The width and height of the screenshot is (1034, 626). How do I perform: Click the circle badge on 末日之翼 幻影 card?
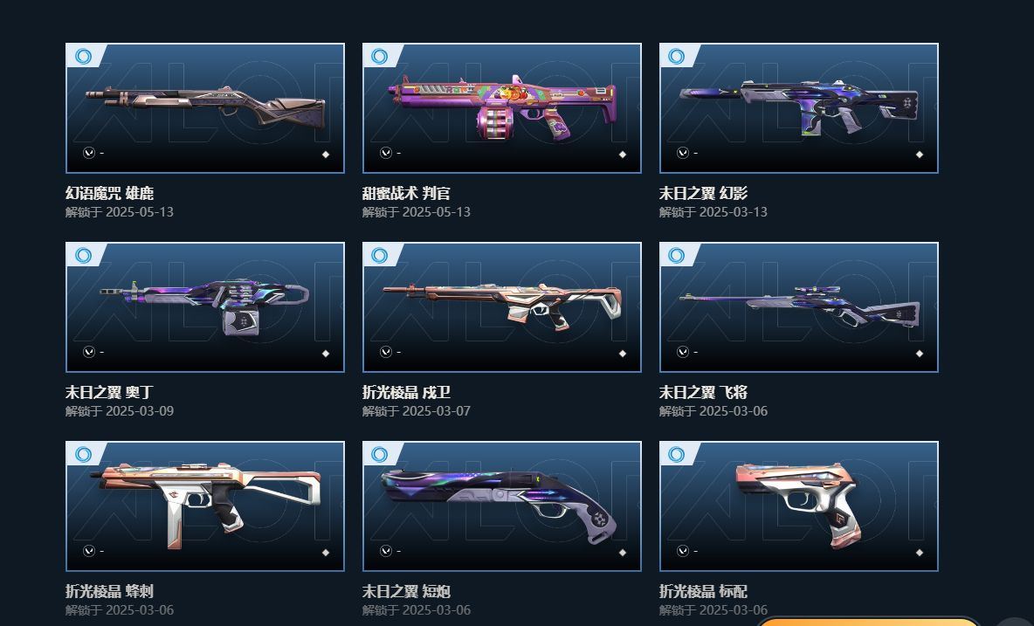pyautogui.click(x=677, y=56)
